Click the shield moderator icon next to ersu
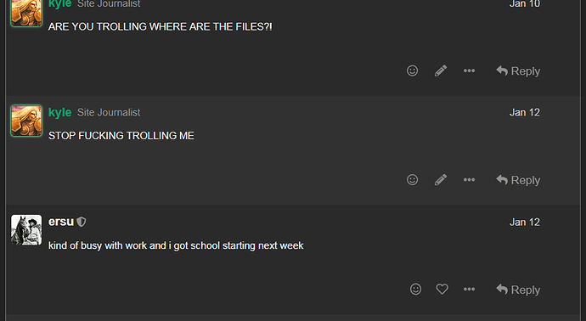 click(81, 222)
